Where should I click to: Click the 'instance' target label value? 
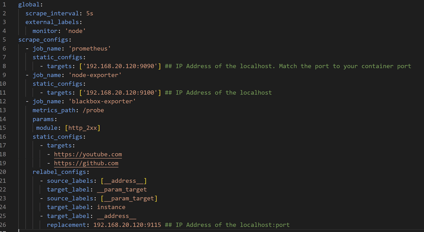pos(111,207)
